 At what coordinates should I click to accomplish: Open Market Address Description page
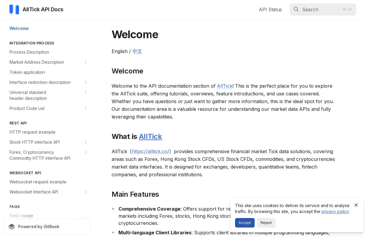point(37,62)
